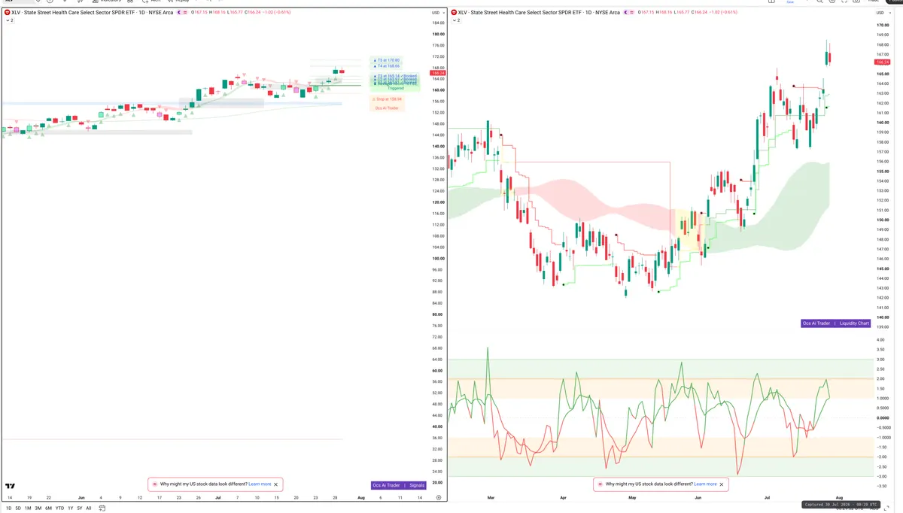Click XLV symbol title on right chart
The image size is (903, 513).
coord(539,12)
